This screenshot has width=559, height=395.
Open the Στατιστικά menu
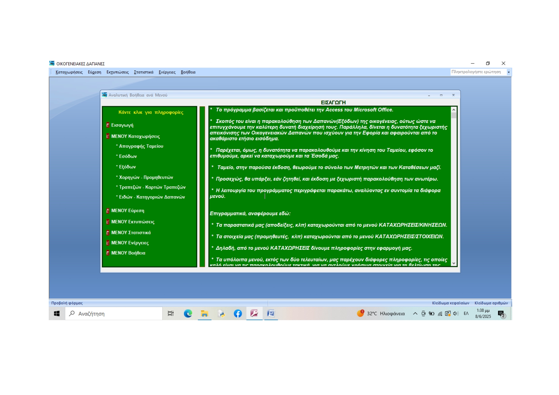pos(144,72)
